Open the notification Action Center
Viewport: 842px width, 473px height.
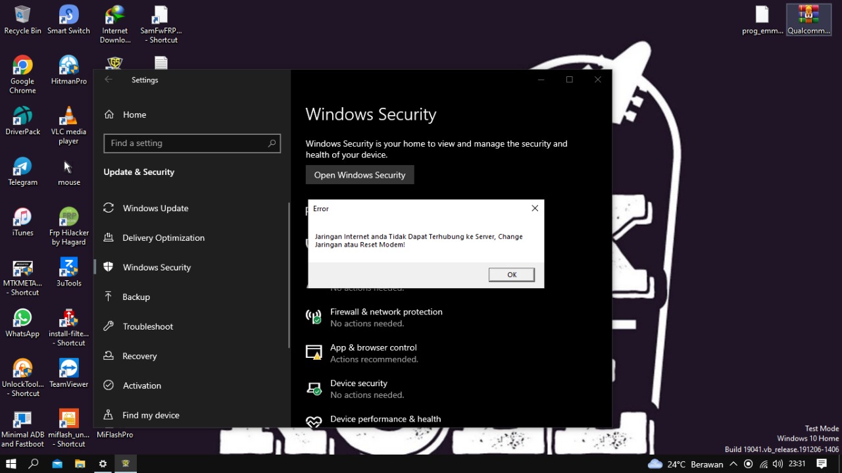(822, 464)
